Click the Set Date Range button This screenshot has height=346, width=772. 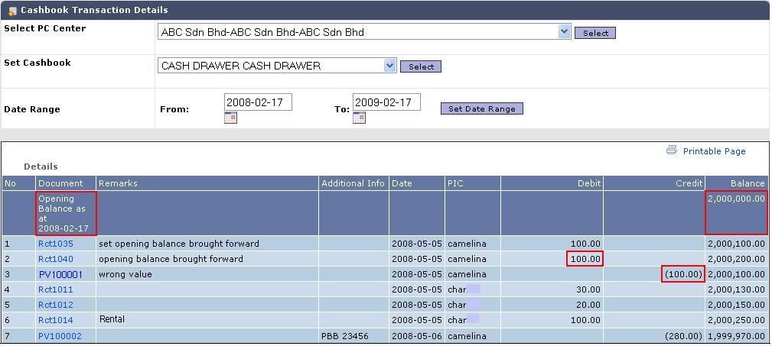481,108
